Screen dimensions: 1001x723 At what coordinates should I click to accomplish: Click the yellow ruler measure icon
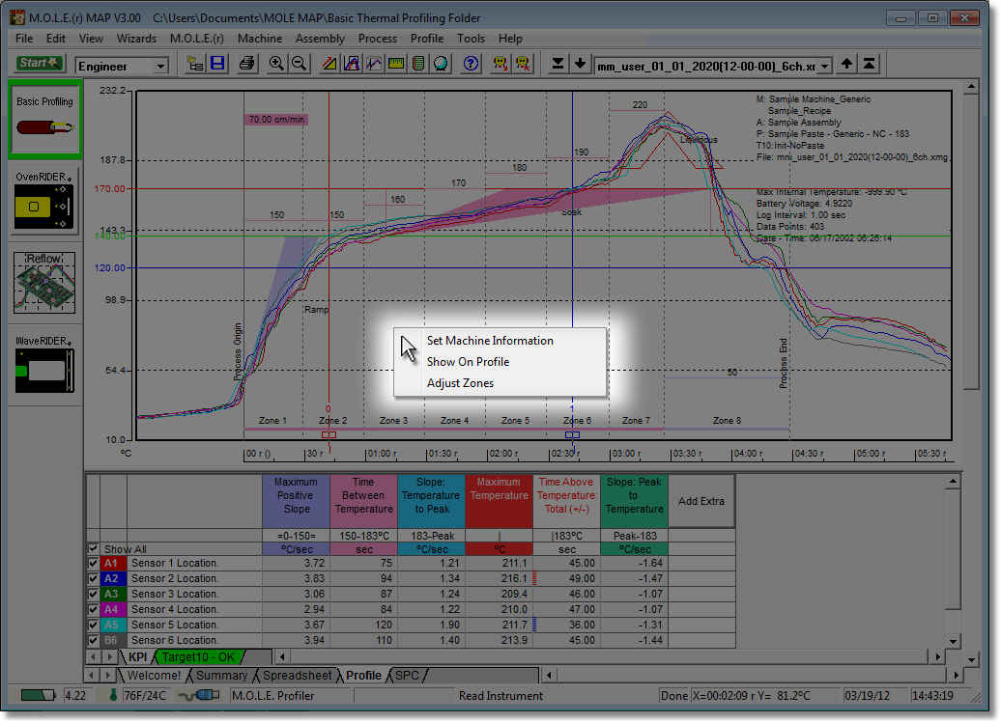tap(396, 64)
